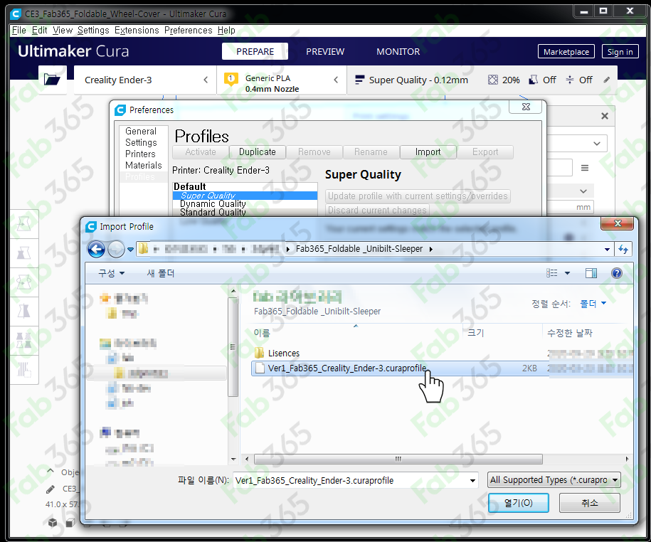
Task: Select the Scale tool in left toolbar
Action: pyautogui.click(x=24, y=253)
